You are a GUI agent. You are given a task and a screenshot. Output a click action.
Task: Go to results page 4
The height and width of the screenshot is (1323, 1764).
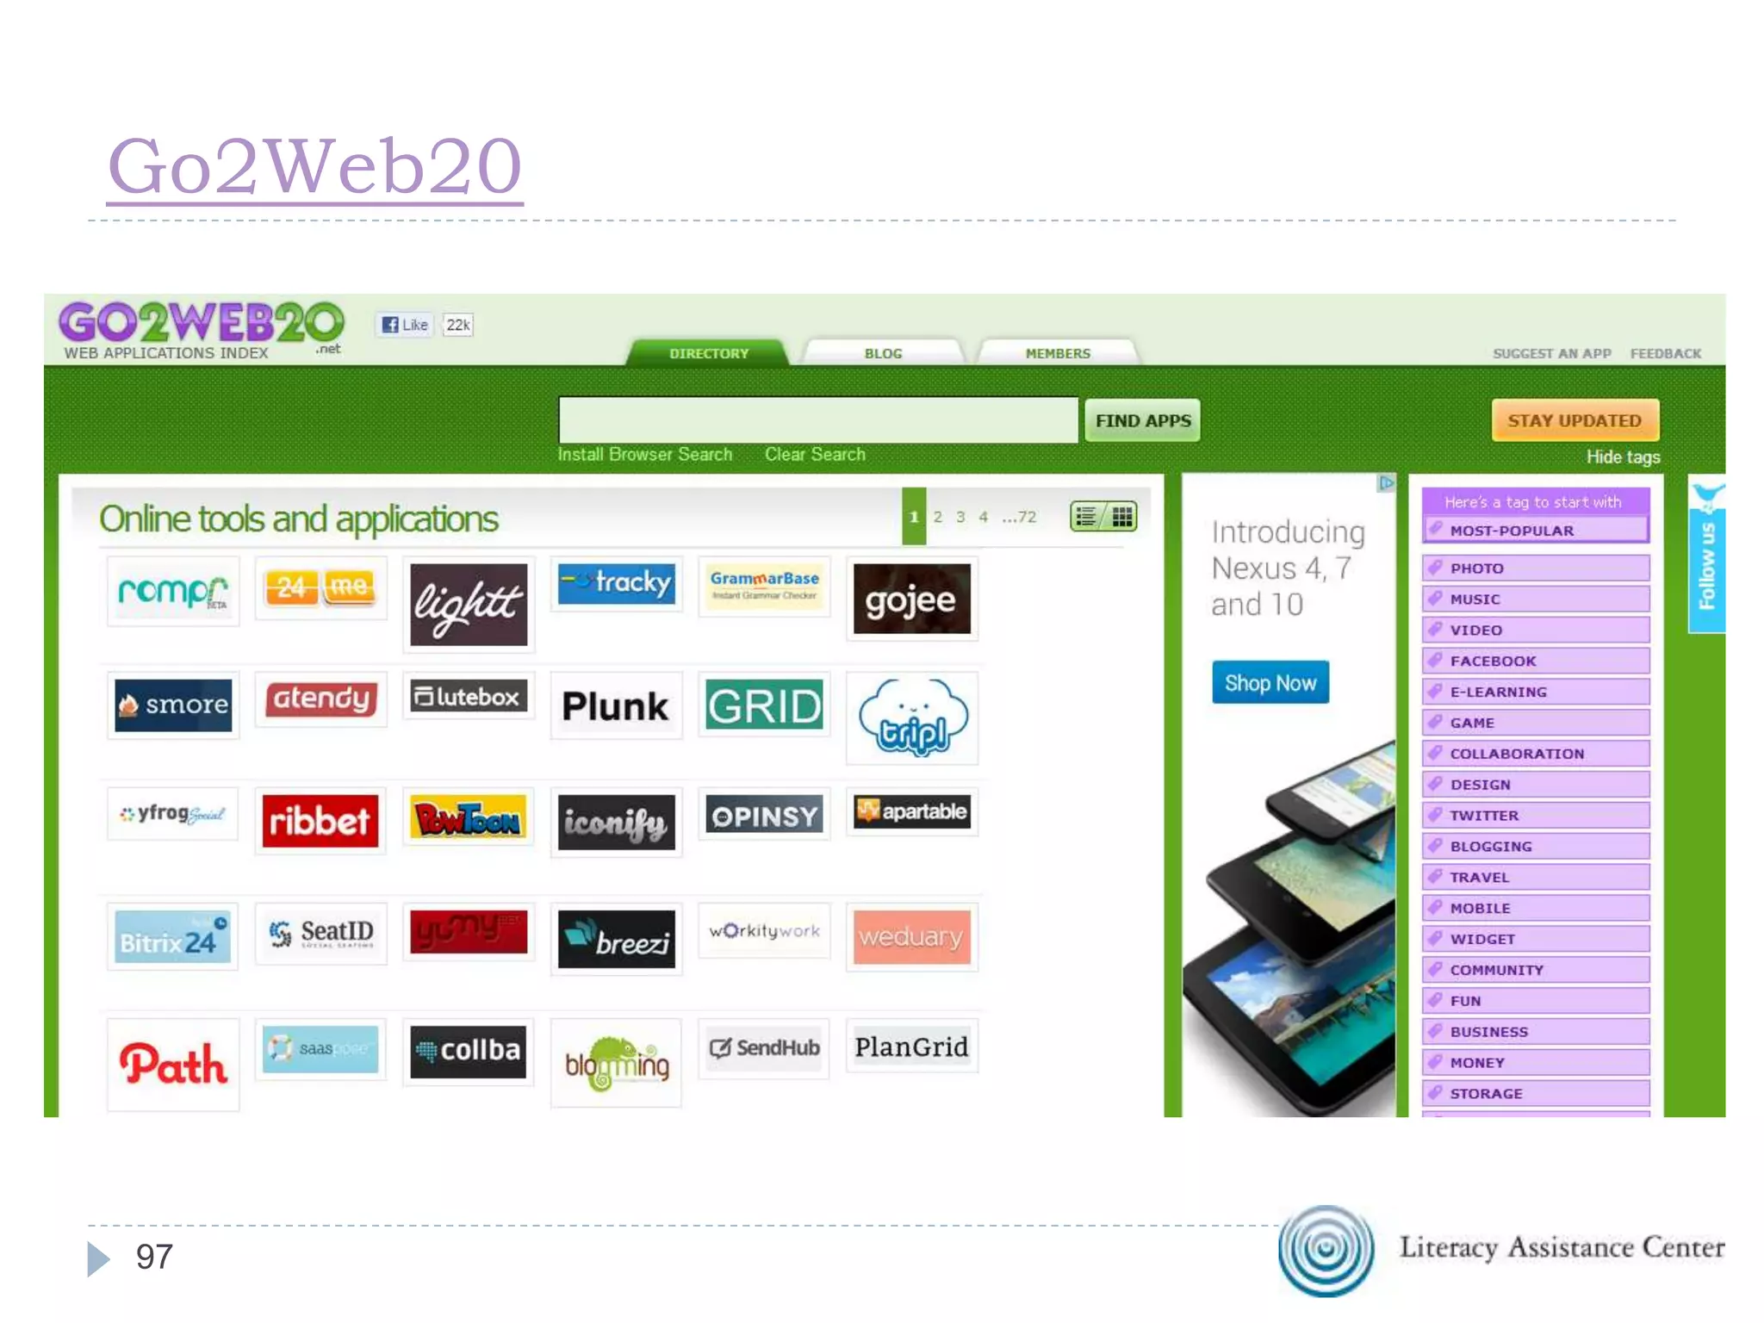pyautogui.click(x=983, y=517)
